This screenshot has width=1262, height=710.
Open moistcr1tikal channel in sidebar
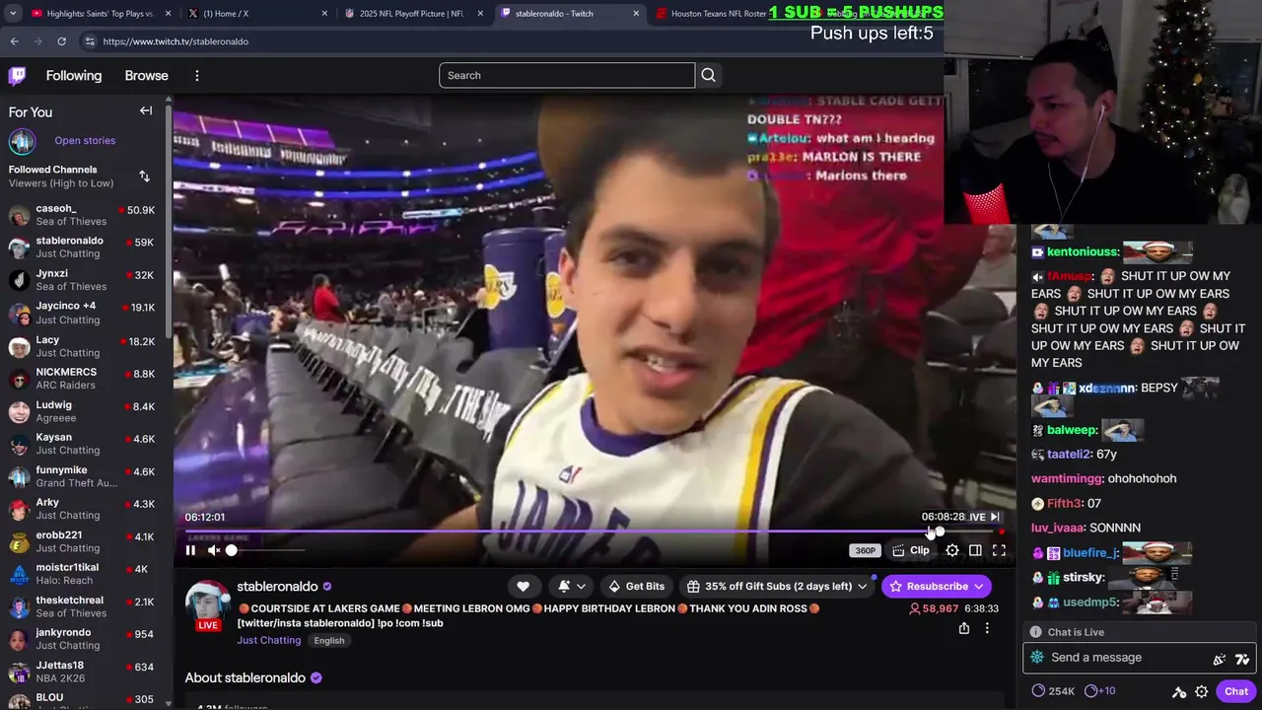85,573
